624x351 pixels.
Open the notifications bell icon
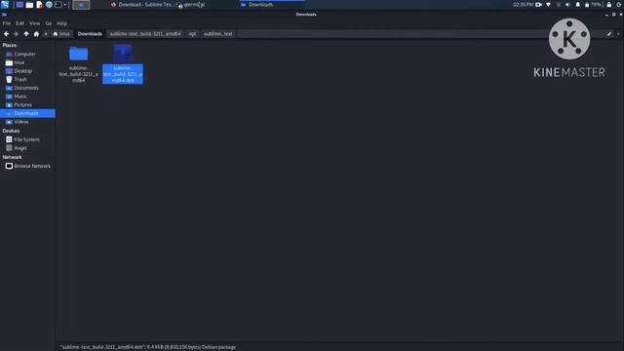coord(578,5)
